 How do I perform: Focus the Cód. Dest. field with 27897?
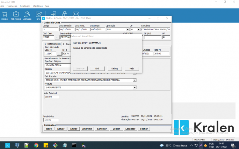(x=48, y=37)
